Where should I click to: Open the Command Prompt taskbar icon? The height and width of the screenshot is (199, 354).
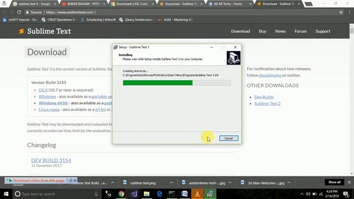tap(172, 194)
